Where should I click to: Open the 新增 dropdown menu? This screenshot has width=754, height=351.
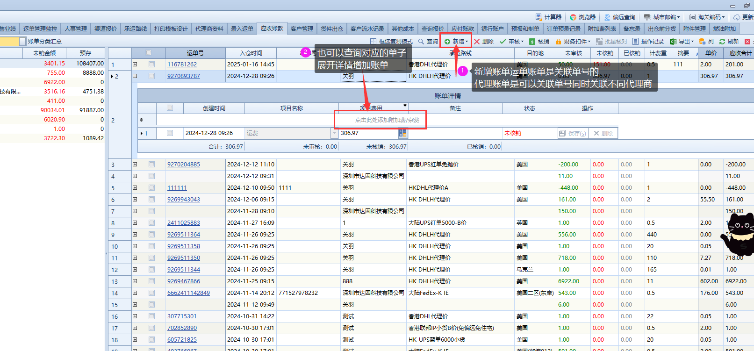[467, 42]
